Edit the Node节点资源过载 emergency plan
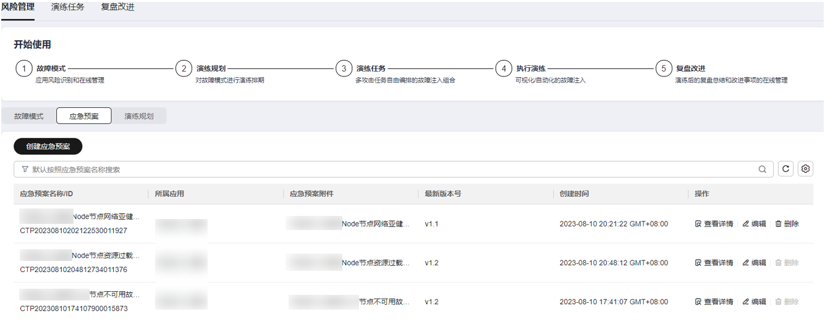 click(754, 263)
